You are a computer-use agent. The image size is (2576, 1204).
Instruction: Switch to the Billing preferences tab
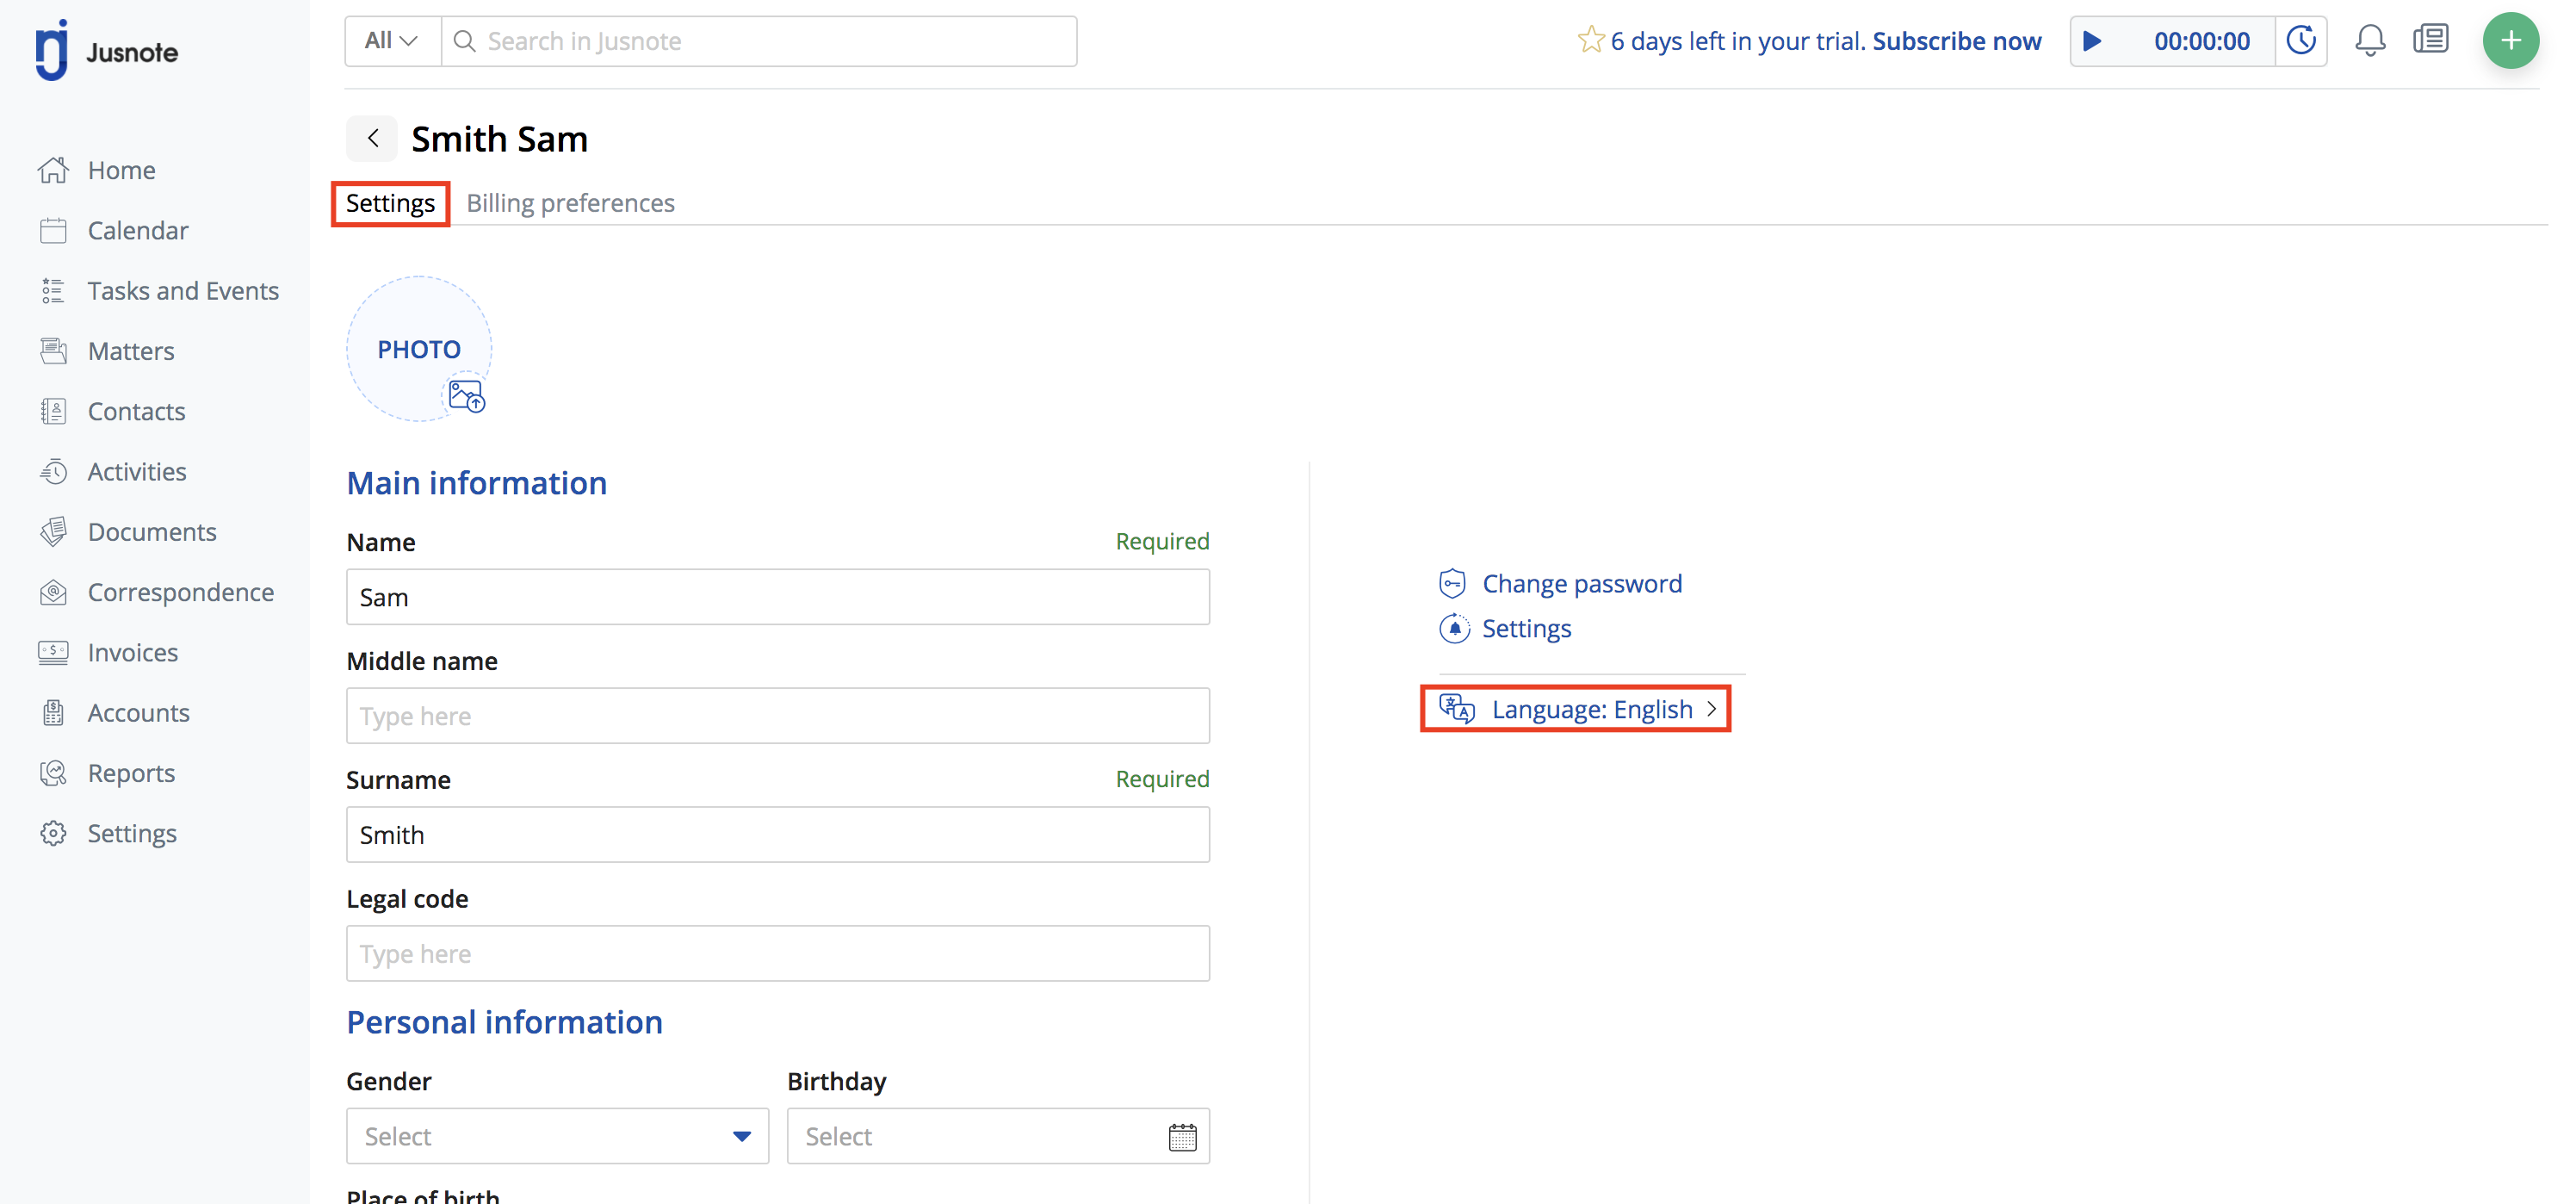(570, 203)
